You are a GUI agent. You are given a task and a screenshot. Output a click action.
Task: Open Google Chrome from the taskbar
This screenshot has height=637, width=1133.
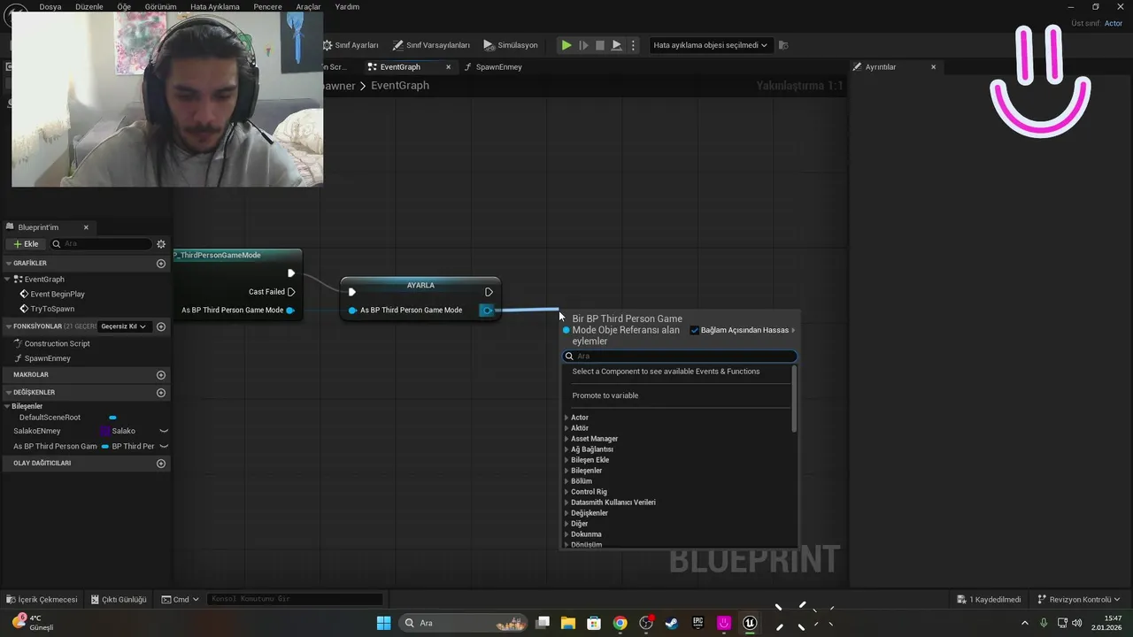620,623
